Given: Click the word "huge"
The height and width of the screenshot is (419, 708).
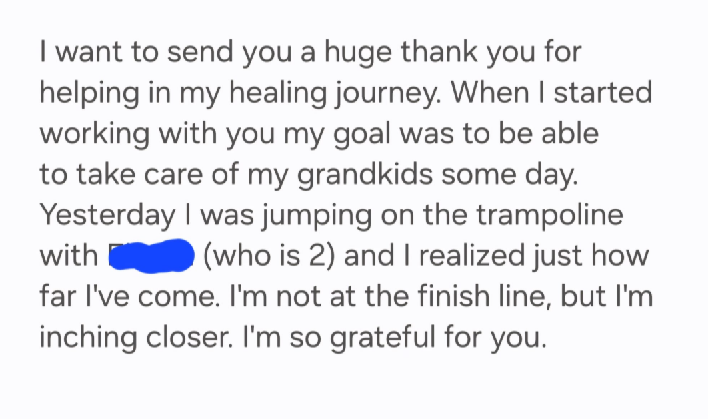Looking at the screenshot, I should click(358, 51).
